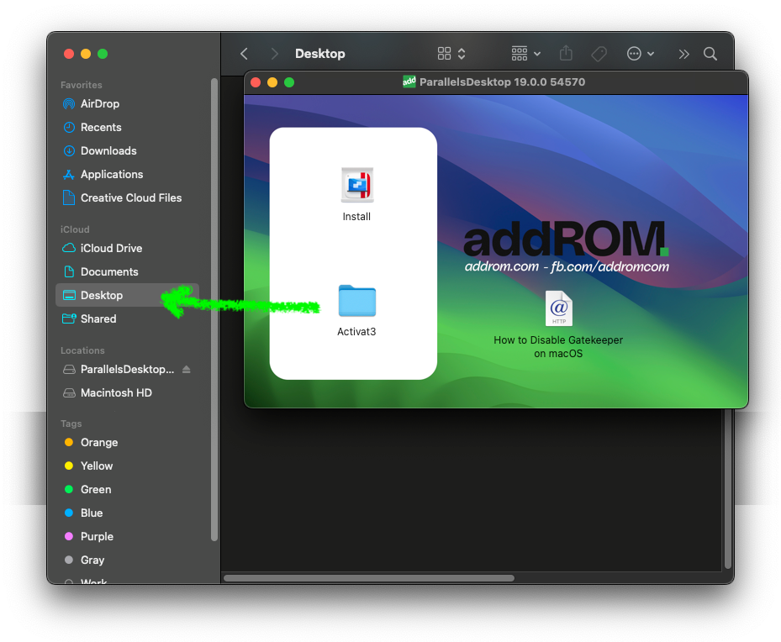Click the Edit Tags toolbar icon

pos(599,54)
